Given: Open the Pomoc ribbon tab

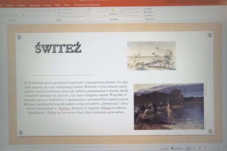Looking at the screenshot, I should (x=67, y=6).
